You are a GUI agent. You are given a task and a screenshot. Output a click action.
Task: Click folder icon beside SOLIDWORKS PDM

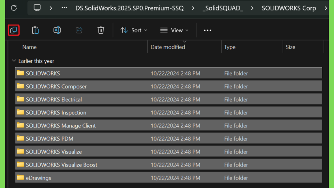click(x=21, y=138)
